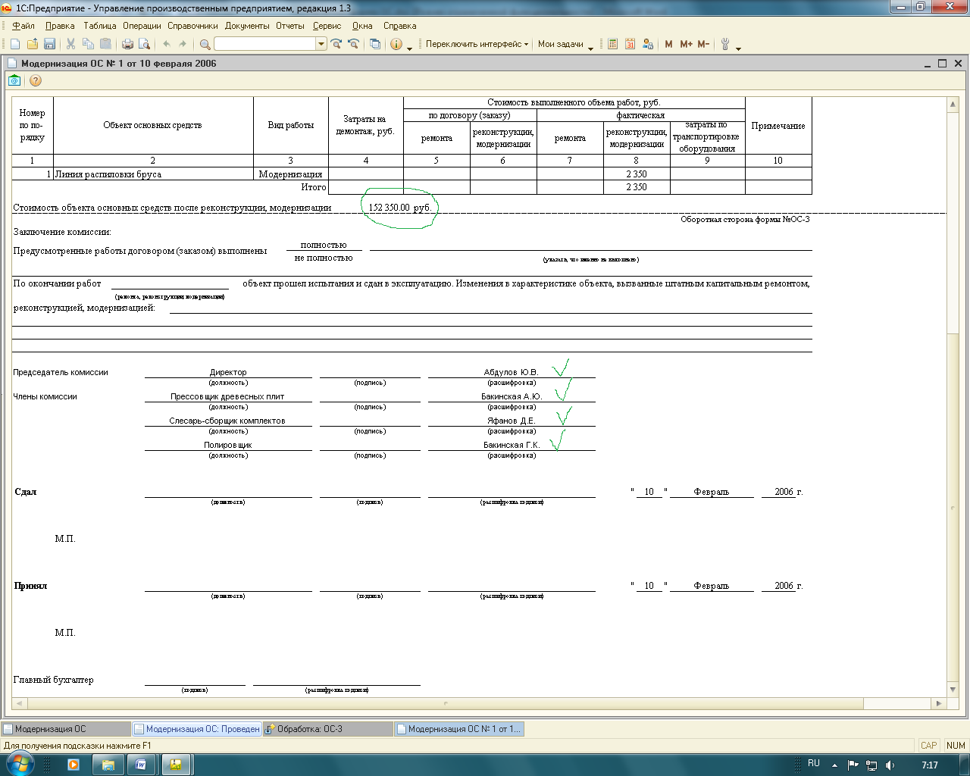Open the Операции menu
The width and height of the screenshot is (970, 776).
pos(142,26)
